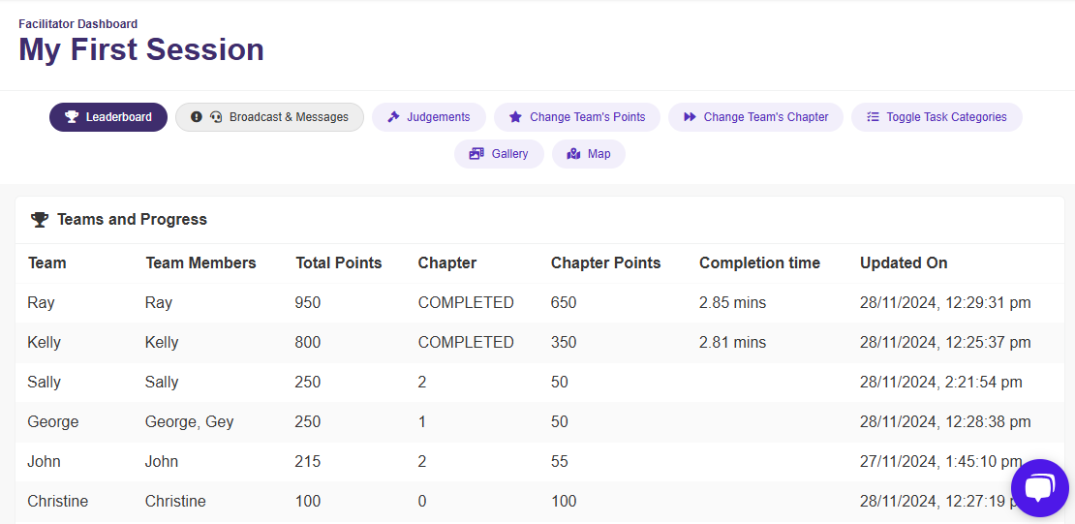Viewport: 1075px width, 524px height.
Task: Go to Change Team's Chapter tab
Action: coord(755,117)
